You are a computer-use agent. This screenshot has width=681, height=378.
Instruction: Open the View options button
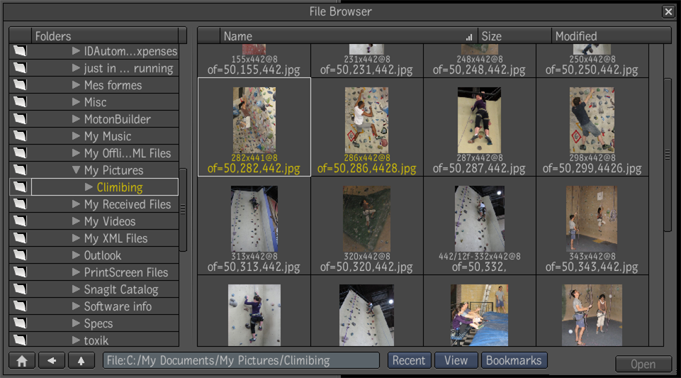point(456,360)
